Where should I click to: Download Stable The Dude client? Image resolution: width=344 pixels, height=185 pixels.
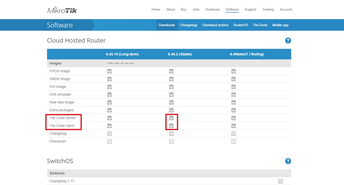[171, 126]
